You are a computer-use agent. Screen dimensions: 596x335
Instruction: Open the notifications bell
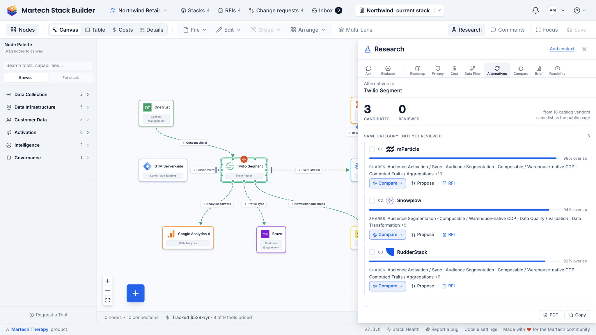coord(535,10)
